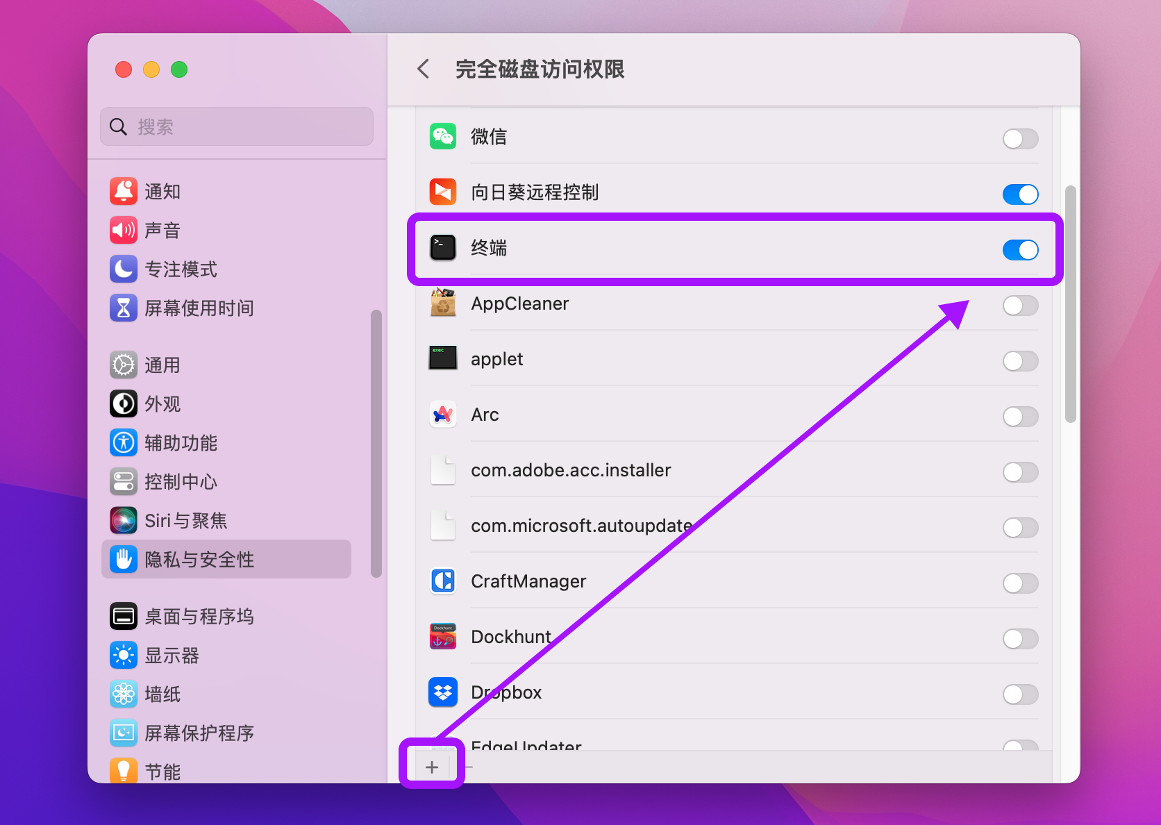Select the com.microsoft.autoupdate label
1161x825 pixels.
point(581,526)
